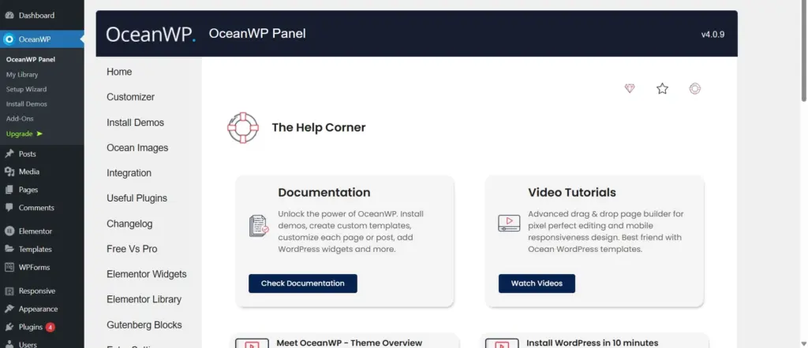Click the Documentation checklist icon

[259, 226]
